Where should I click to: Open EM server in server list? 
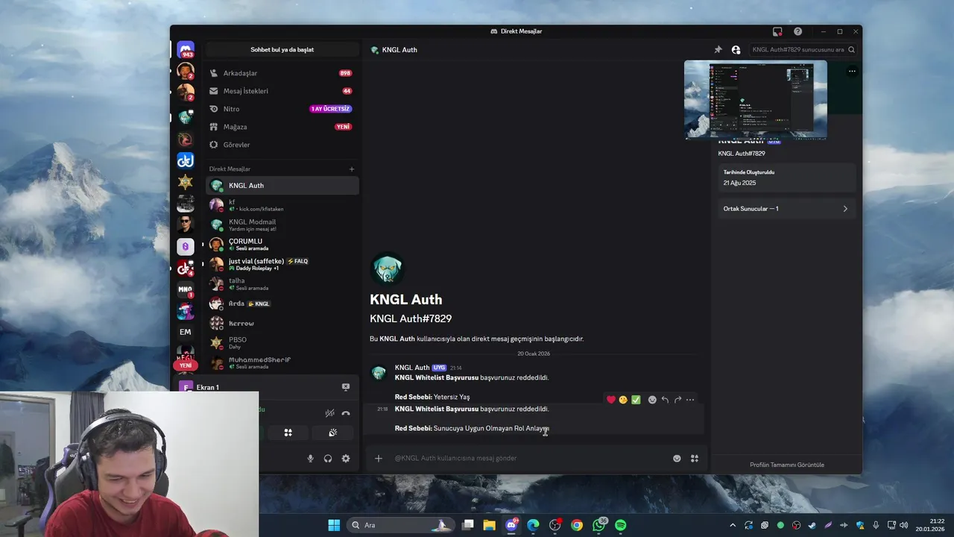point(186,332)
